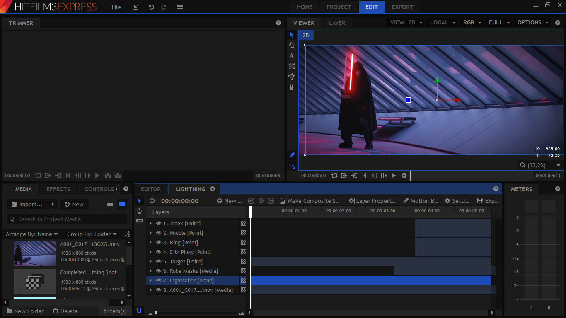This screenshot has width=566, height=318.
Task: Open the viewer zoom (33.2%) dropdown
Action: point(541,165)
